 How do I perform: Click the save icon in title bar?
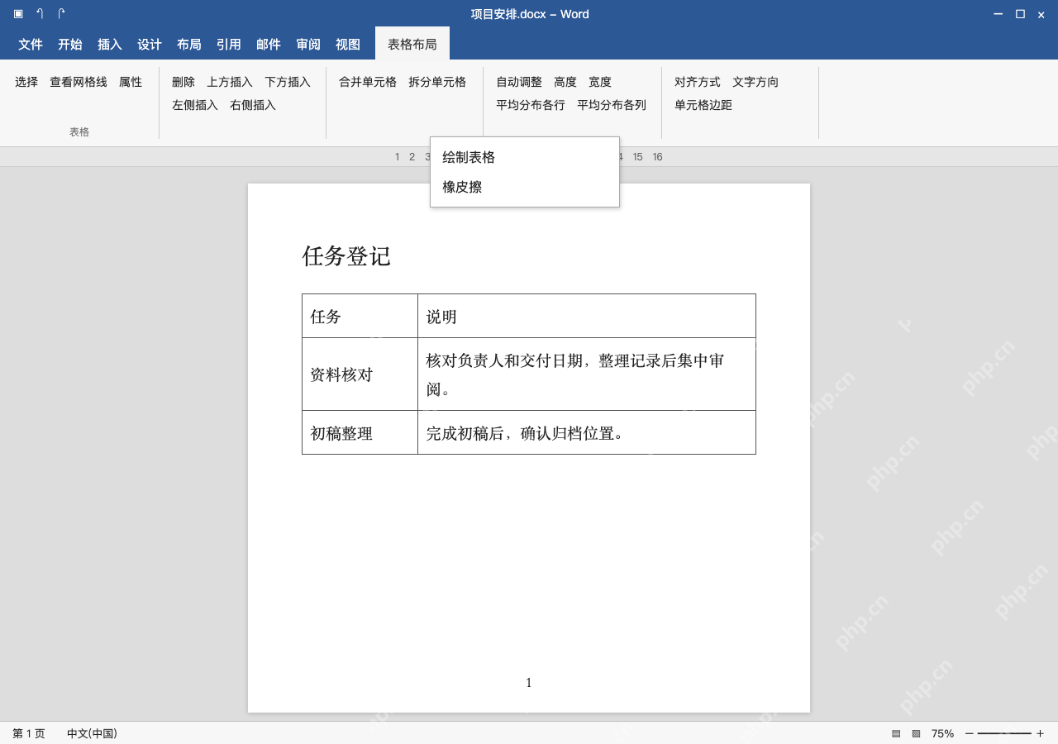18,13
